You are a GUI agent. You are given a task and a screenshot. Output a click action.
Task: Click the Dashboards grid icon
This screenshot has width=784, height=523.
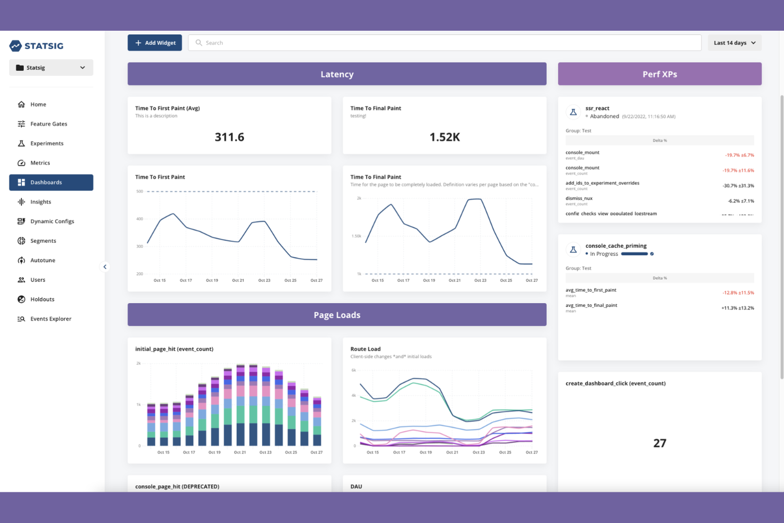click(21, 182)
